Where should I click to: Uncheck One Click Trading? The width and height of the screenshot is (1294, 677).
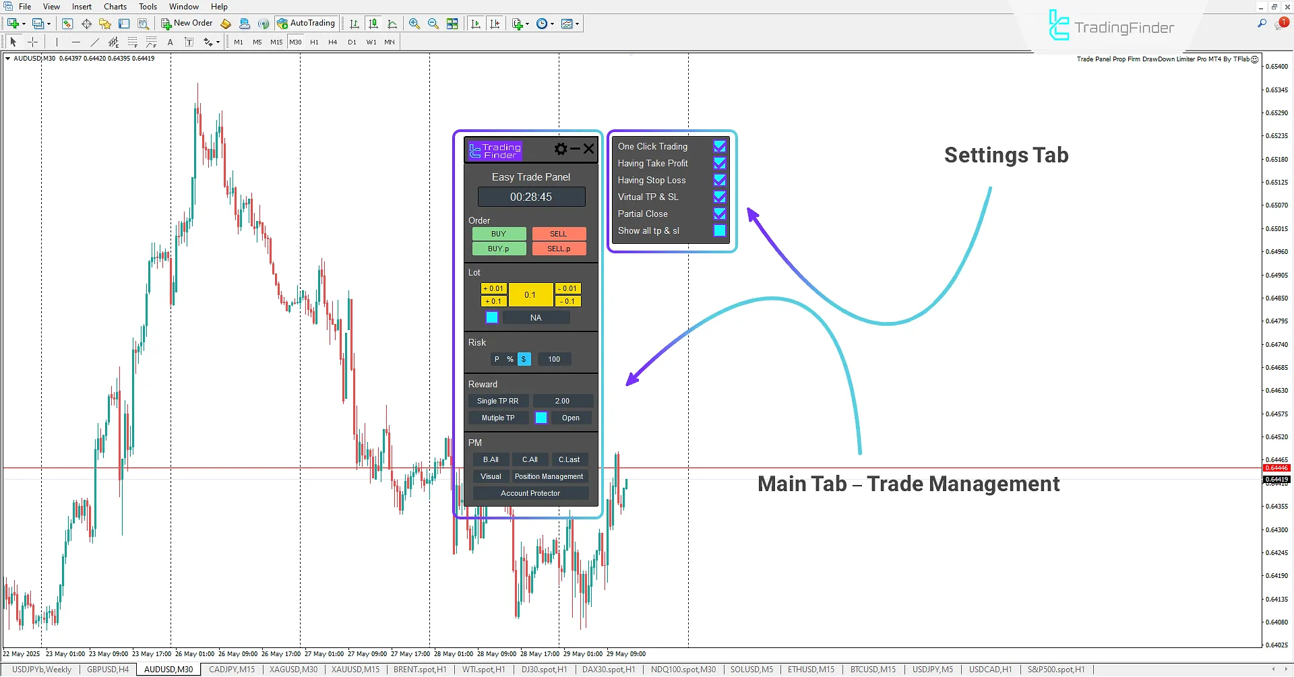tap(719, 146)
